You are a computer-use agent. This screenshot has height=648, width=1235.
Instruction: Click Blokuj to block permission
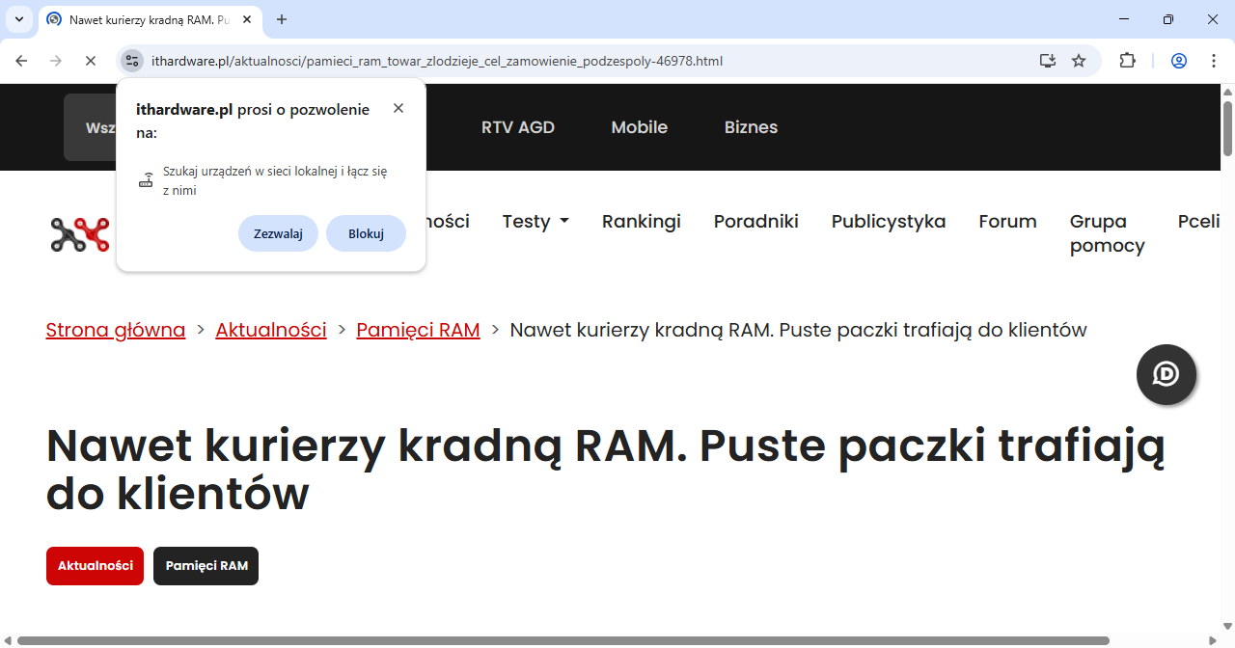(x=366, y=233)
